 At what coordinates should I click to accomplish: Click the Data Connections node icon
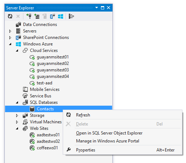coord(18,25)
